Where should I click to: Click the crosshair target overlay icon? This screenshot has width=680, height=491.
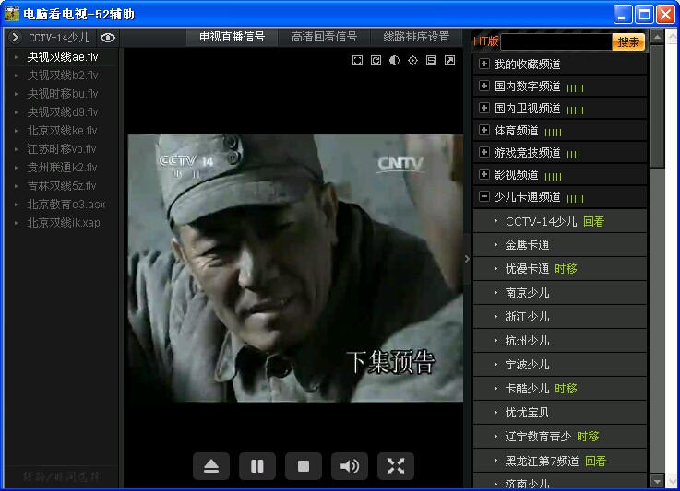[x=412, y=61]
